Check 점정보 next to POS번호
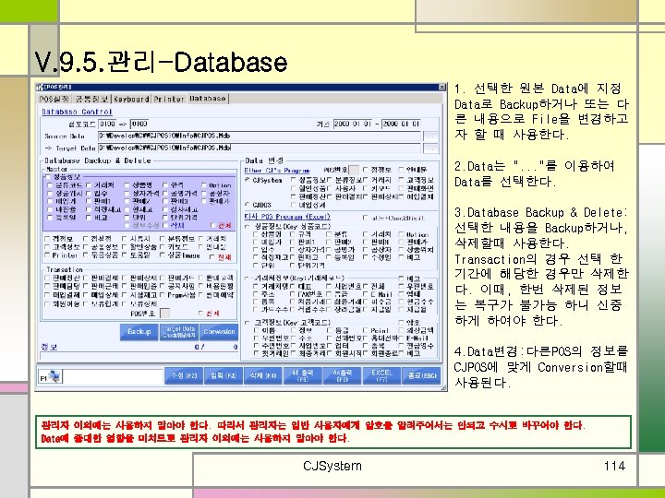 coord(365,170)
